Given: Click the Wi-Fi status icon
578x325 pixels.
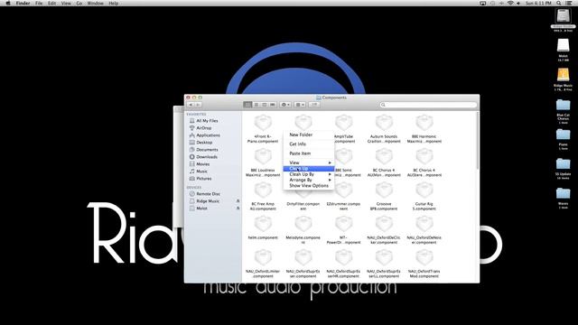Looking at the screenshot, I should (510, 3).
